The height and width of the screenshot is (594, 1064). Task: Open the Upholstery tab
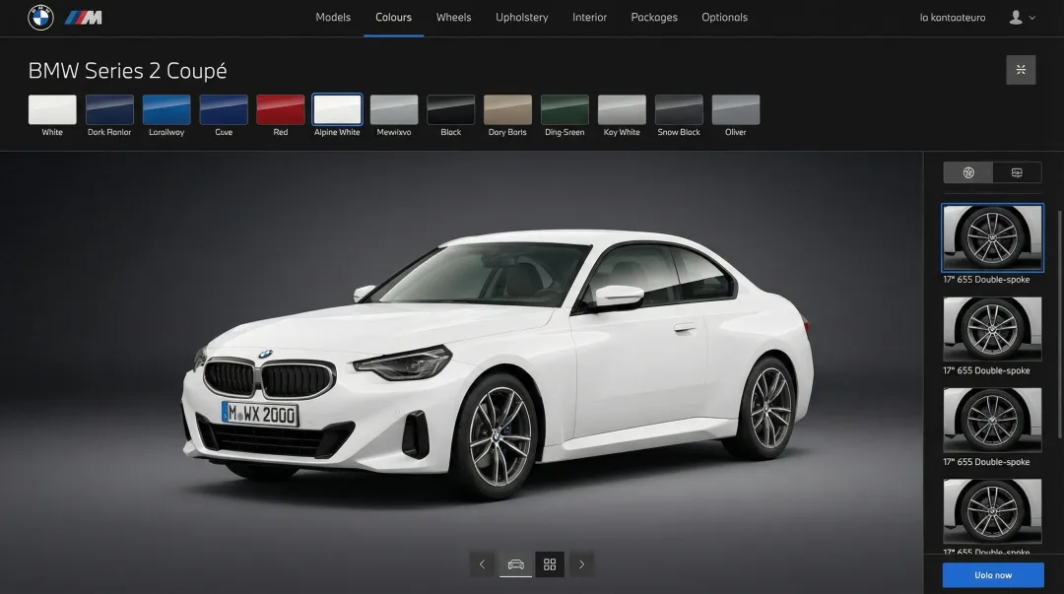click(522, 18)
